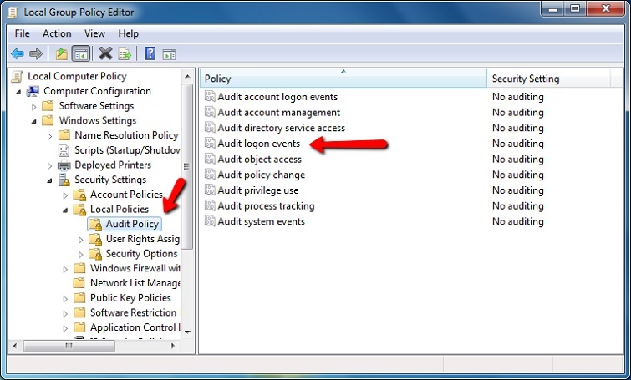
Task: Open the View menu
Action: (x=94, y=33)
